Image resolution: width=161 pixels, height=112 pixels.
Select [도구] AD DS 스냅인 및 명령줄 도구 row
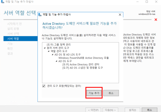pos(83,68)
